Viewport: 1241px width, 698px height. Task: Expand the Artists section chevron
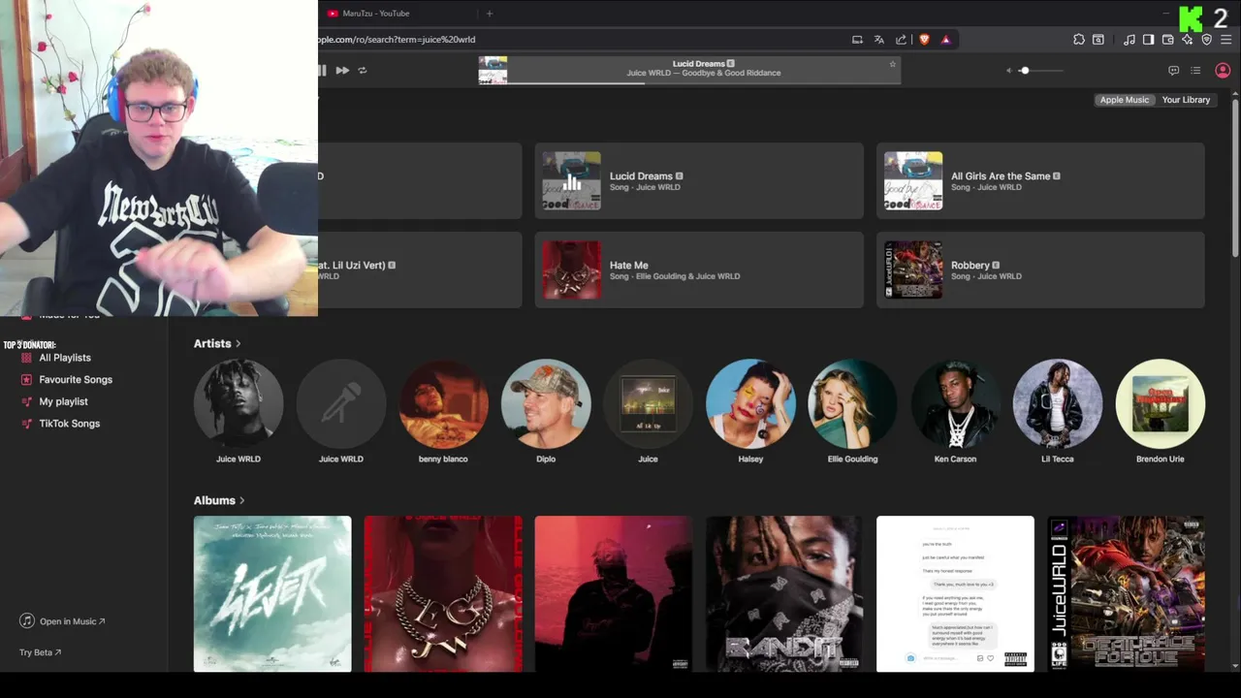point(239,343)
